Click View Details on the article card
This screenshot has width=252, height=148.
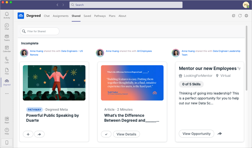tap(126, 134)
